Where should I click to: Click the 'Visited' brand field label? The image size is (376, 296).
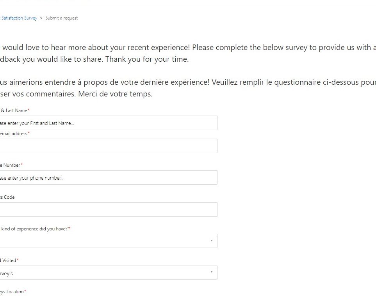(9, 260)
